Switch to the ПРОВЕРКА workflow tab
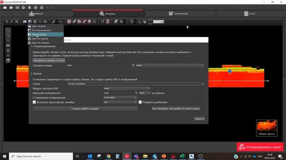Viewport: 286px width, 160px height. (108, 14)
